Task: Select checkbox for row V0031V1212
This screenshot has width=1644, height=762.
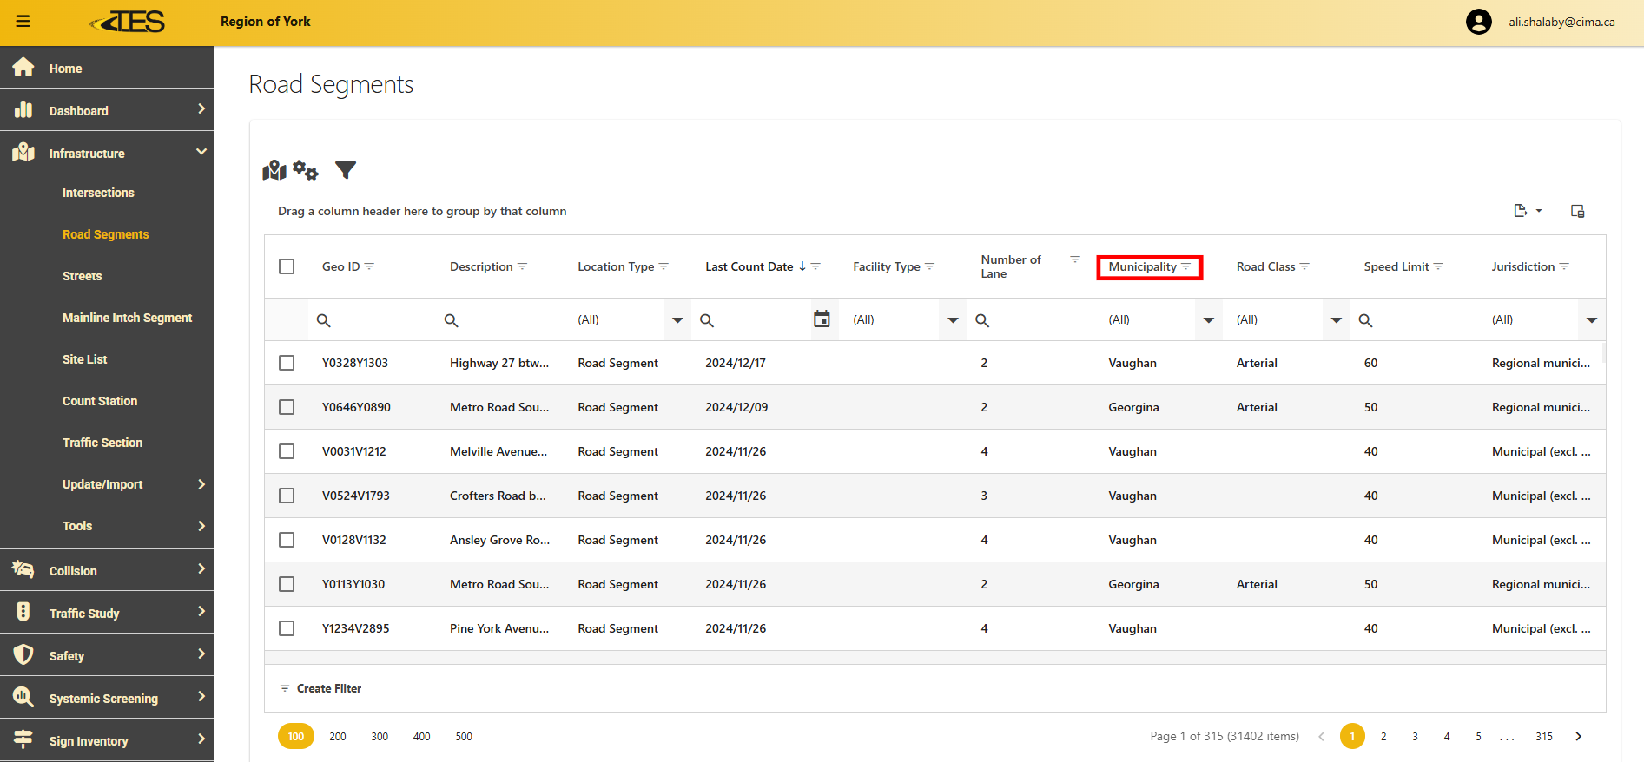Action: pos(287,451)
